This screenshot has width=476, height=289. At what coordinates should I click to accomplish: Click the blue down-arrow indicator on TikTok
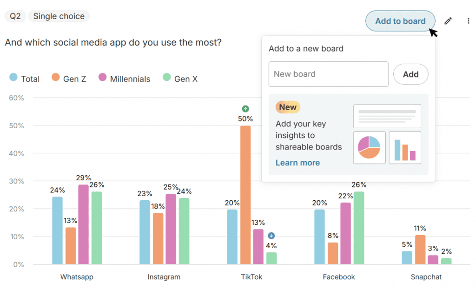click(x=271, y=236)
